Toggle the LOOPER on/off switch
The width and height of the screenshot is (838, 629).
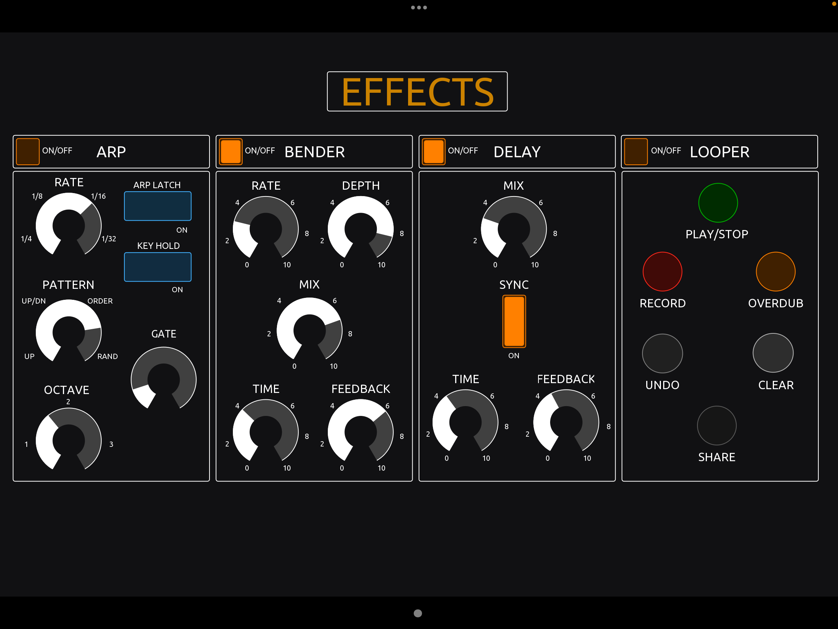click(636, 152)
